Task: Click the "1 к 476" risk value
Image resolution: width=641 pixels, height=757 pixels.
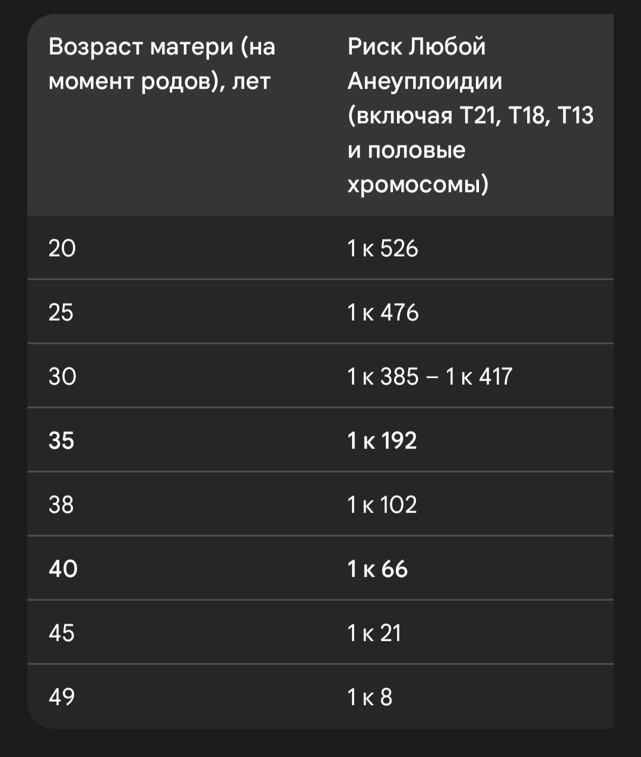Action: pos(383,312)
